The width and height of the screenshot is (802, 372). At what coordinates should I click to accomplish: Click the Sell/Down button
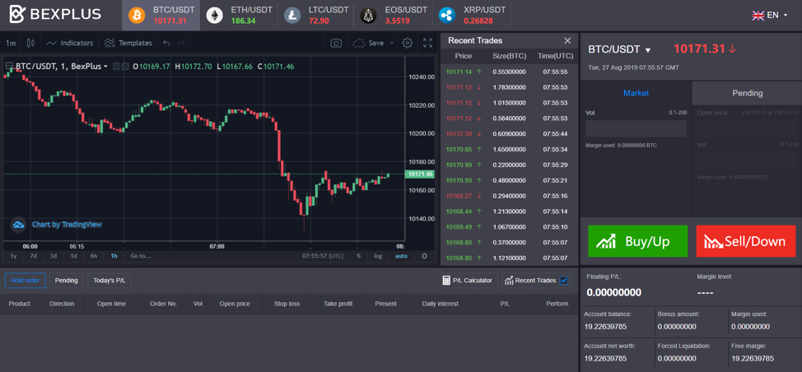pos(746,241)
